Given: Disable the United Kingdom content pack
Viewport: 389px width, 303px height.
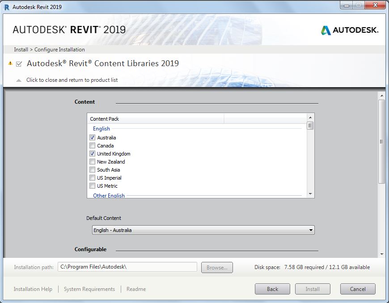Looking at the screenshot, I should [92, 154].
